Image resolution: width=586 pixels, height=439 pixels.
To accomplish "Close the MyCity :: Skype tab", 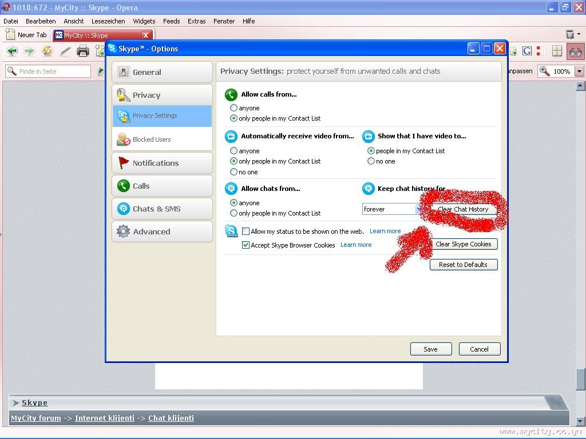I will coord(146,35).
